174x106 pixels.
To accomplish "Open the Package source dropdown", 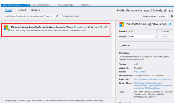I will [x=167, y=16].
